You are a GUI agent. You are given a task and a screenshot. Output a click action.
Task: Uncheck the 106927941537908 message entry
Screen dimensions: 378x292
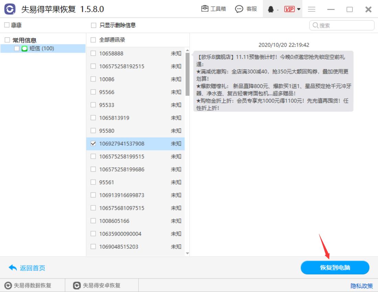pyautogui.click(x=93, y=144)
